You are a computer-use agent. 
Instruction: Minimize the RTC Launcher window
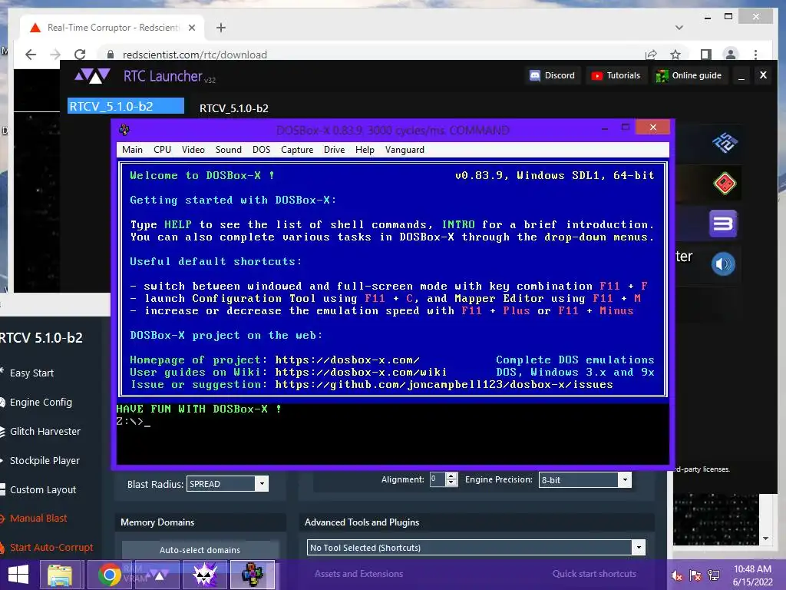[x=741, y=76]
